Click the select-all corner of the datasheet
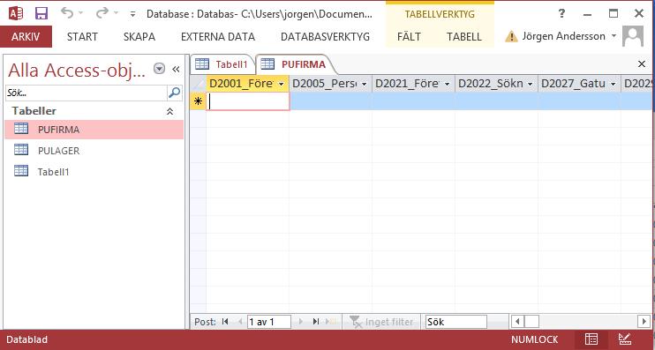The image size is (655, 350). 198,84
